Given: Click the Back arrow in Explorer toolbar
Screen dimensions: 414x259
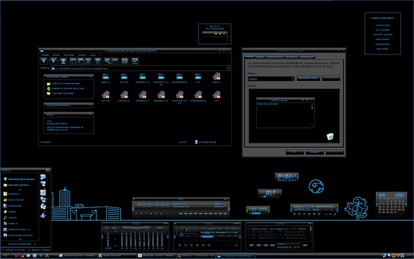Looking at the screenshot, I should coord(45,60).
